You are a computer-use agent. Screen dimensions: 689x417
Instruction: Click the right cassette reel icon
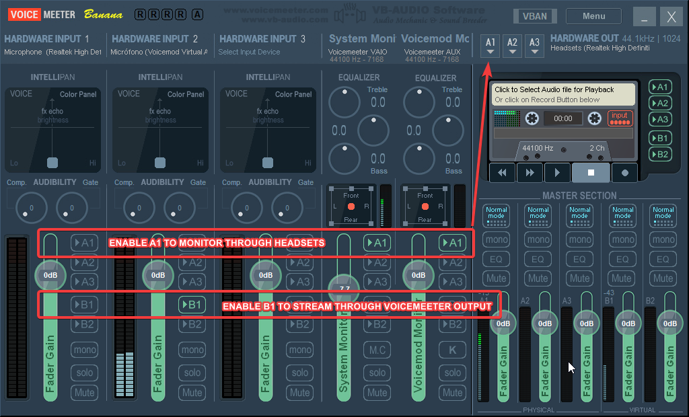(595, 118)
